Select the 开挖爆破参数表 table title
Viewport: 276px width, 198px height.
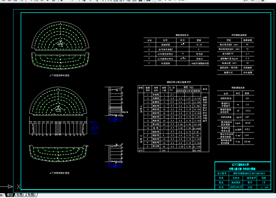pos(239,35)
